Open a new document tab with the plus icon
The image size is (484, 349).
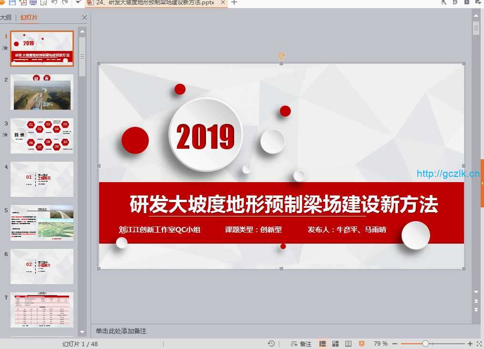[x=234, y=2]
